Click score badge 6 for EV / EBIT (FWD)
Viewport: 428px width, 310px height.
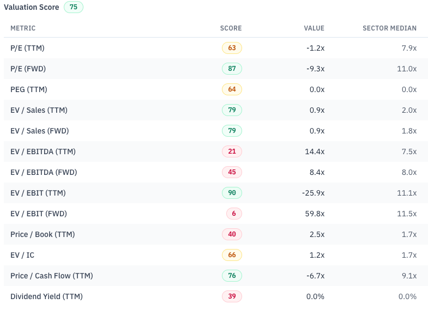tap(234, 214)
